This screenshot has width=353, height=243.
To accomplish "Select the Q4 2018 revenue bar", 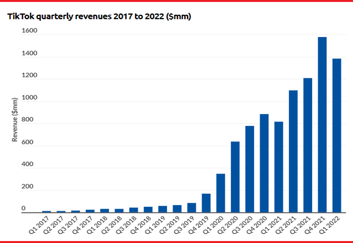I will click(148, 210).
